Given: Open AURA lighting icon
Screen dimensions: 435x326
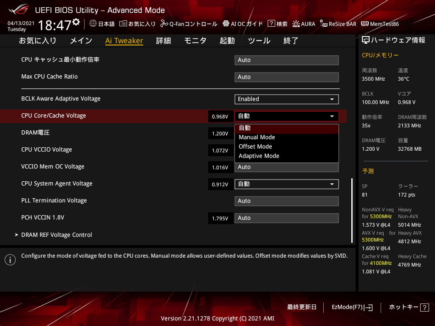Looking at the screenshot, I should (x=296, y=24).
